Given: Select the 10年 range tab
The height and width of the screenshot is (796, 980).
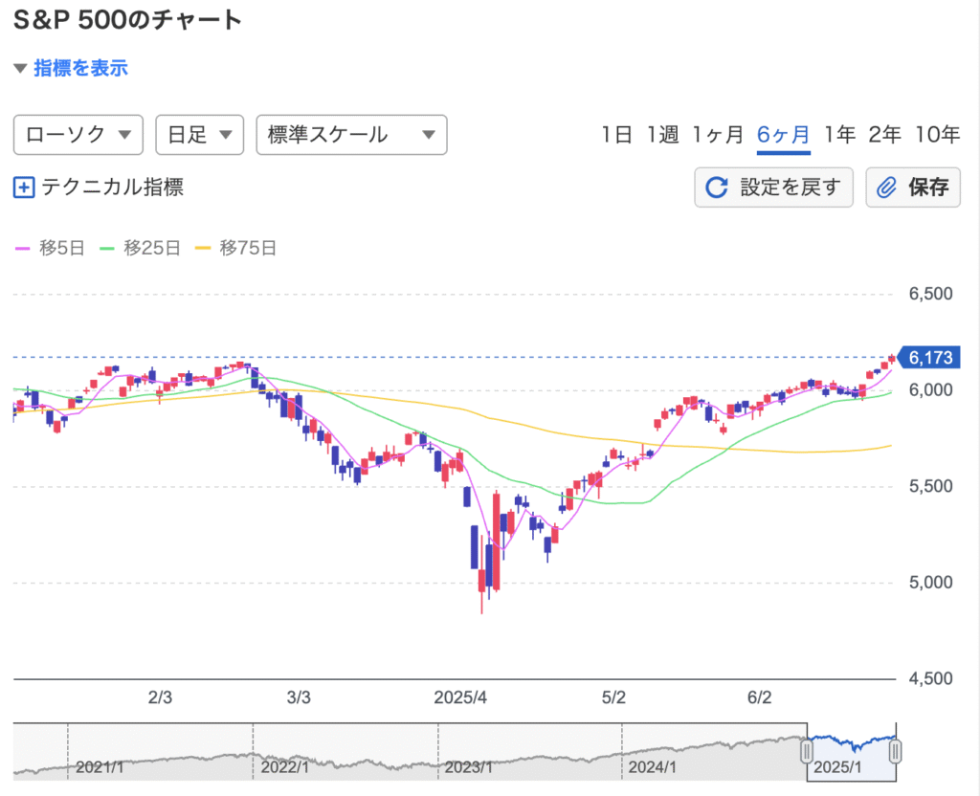Looking at the screenshot, I should (x=938, y=134).
